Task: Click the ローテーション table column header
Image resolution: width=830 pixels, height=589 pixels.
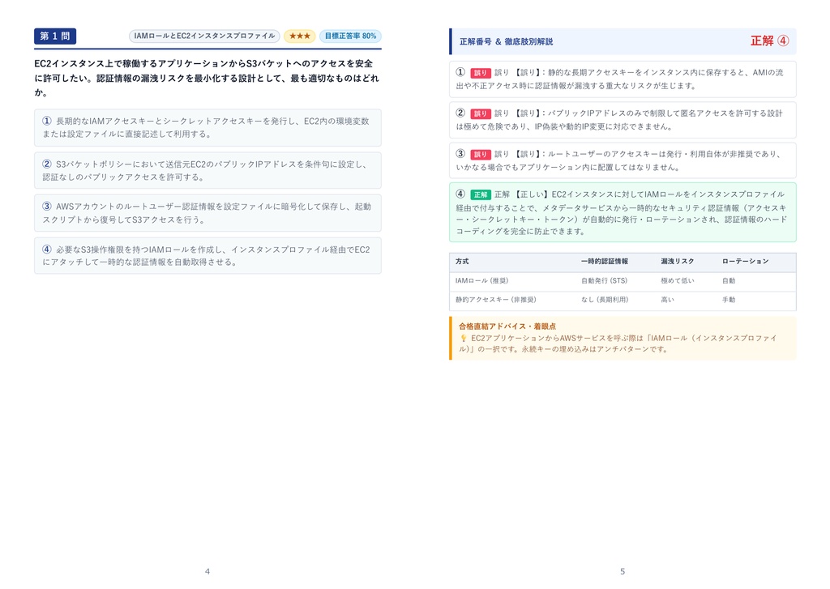Action: pyautogui.click(x=746, y=262)
